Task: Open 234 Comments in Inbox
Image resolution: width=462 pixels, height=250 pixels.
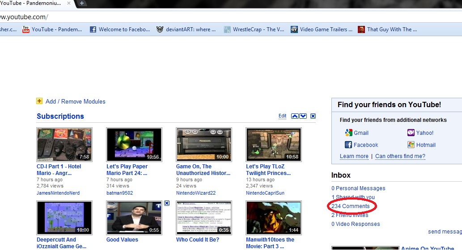Action: [350, 206]
